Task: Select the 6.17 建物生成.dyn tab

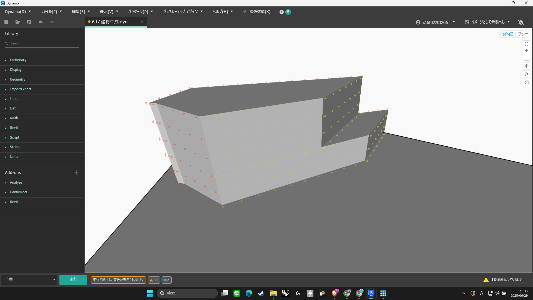Action: [x=110, y=22]
